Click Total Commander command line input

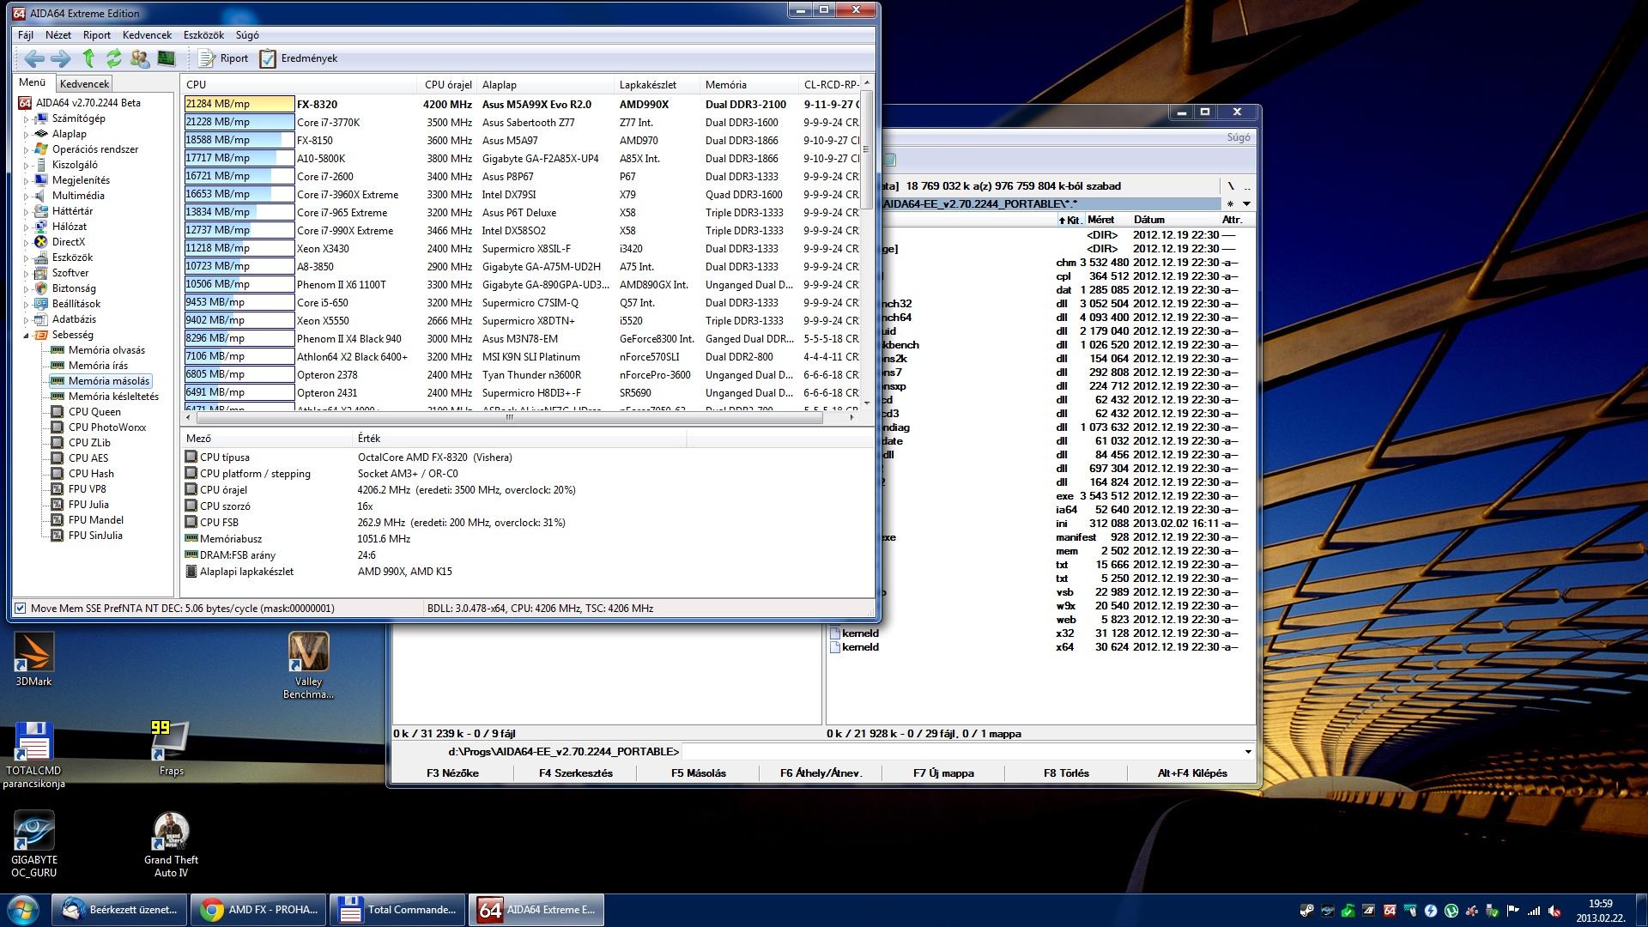click(x=961, y=752)
